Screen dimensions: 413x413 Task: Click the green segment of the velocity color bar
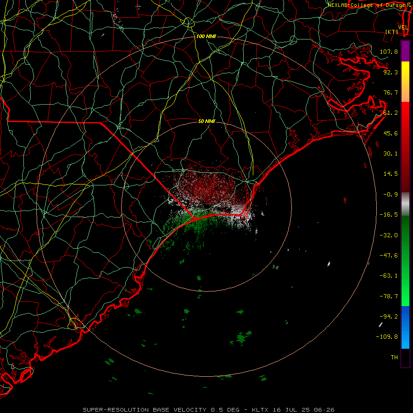pos(405,261)
